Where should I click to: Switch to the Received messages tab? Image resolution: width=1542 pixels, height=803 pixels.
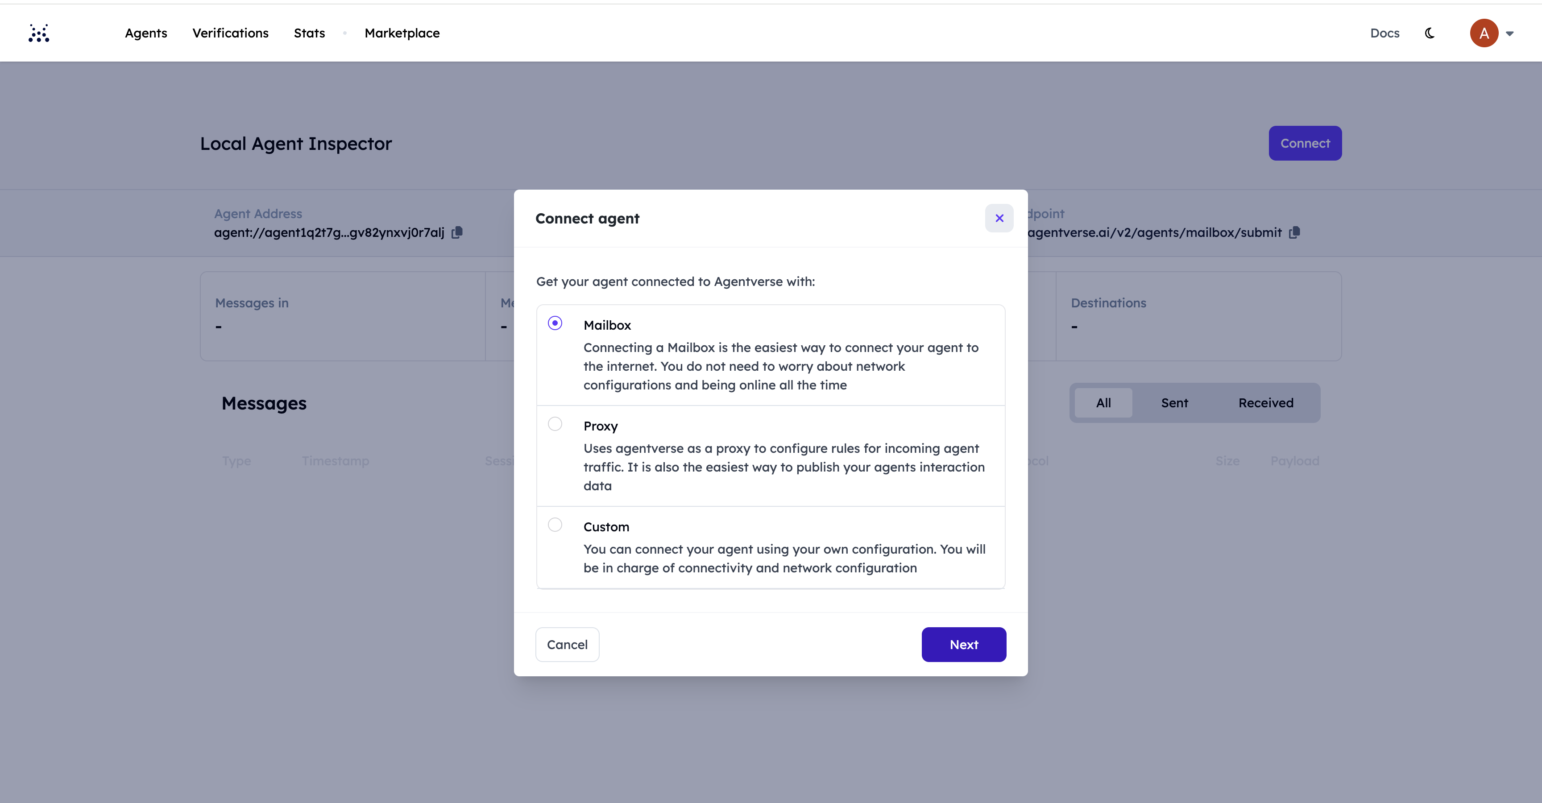pos(1265,403)
